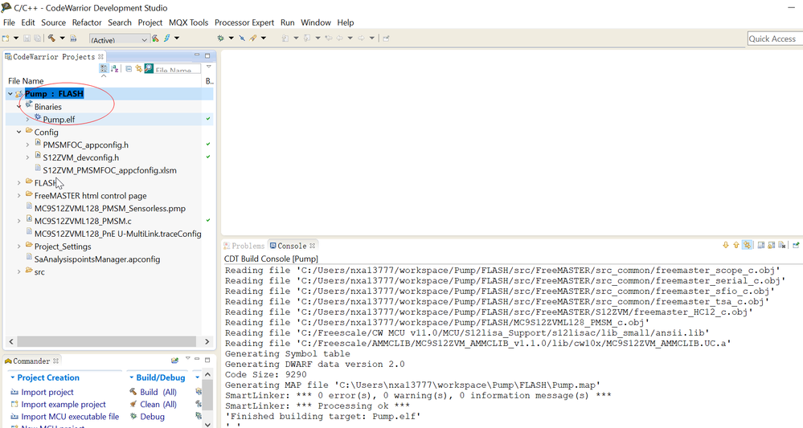Clear the console with the delete-page icon
The height and width of the screenshot is (428, 803).
pyautogui.click(x=782, y=245)
